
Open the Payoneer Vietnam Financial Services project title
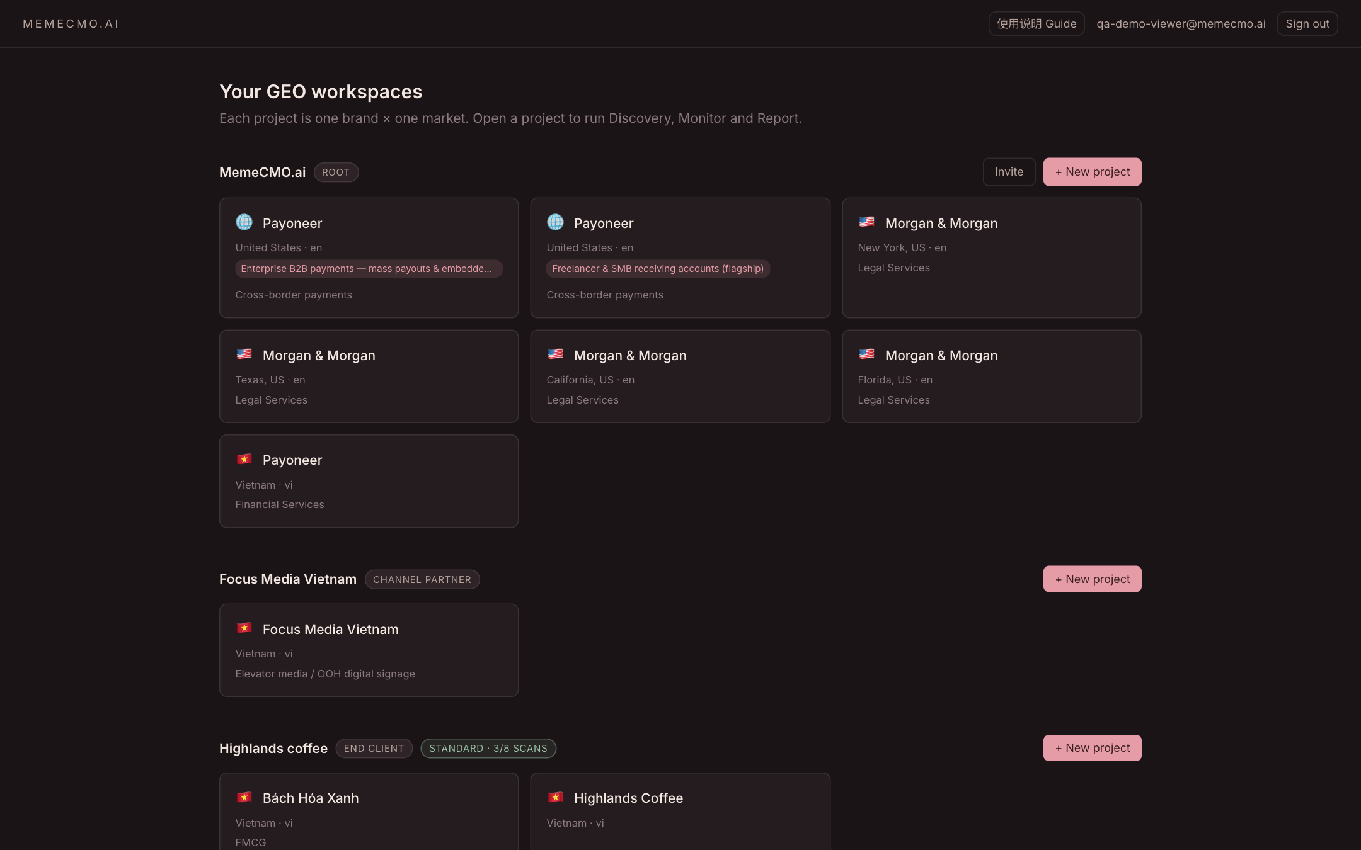click(x=292, y=460)
